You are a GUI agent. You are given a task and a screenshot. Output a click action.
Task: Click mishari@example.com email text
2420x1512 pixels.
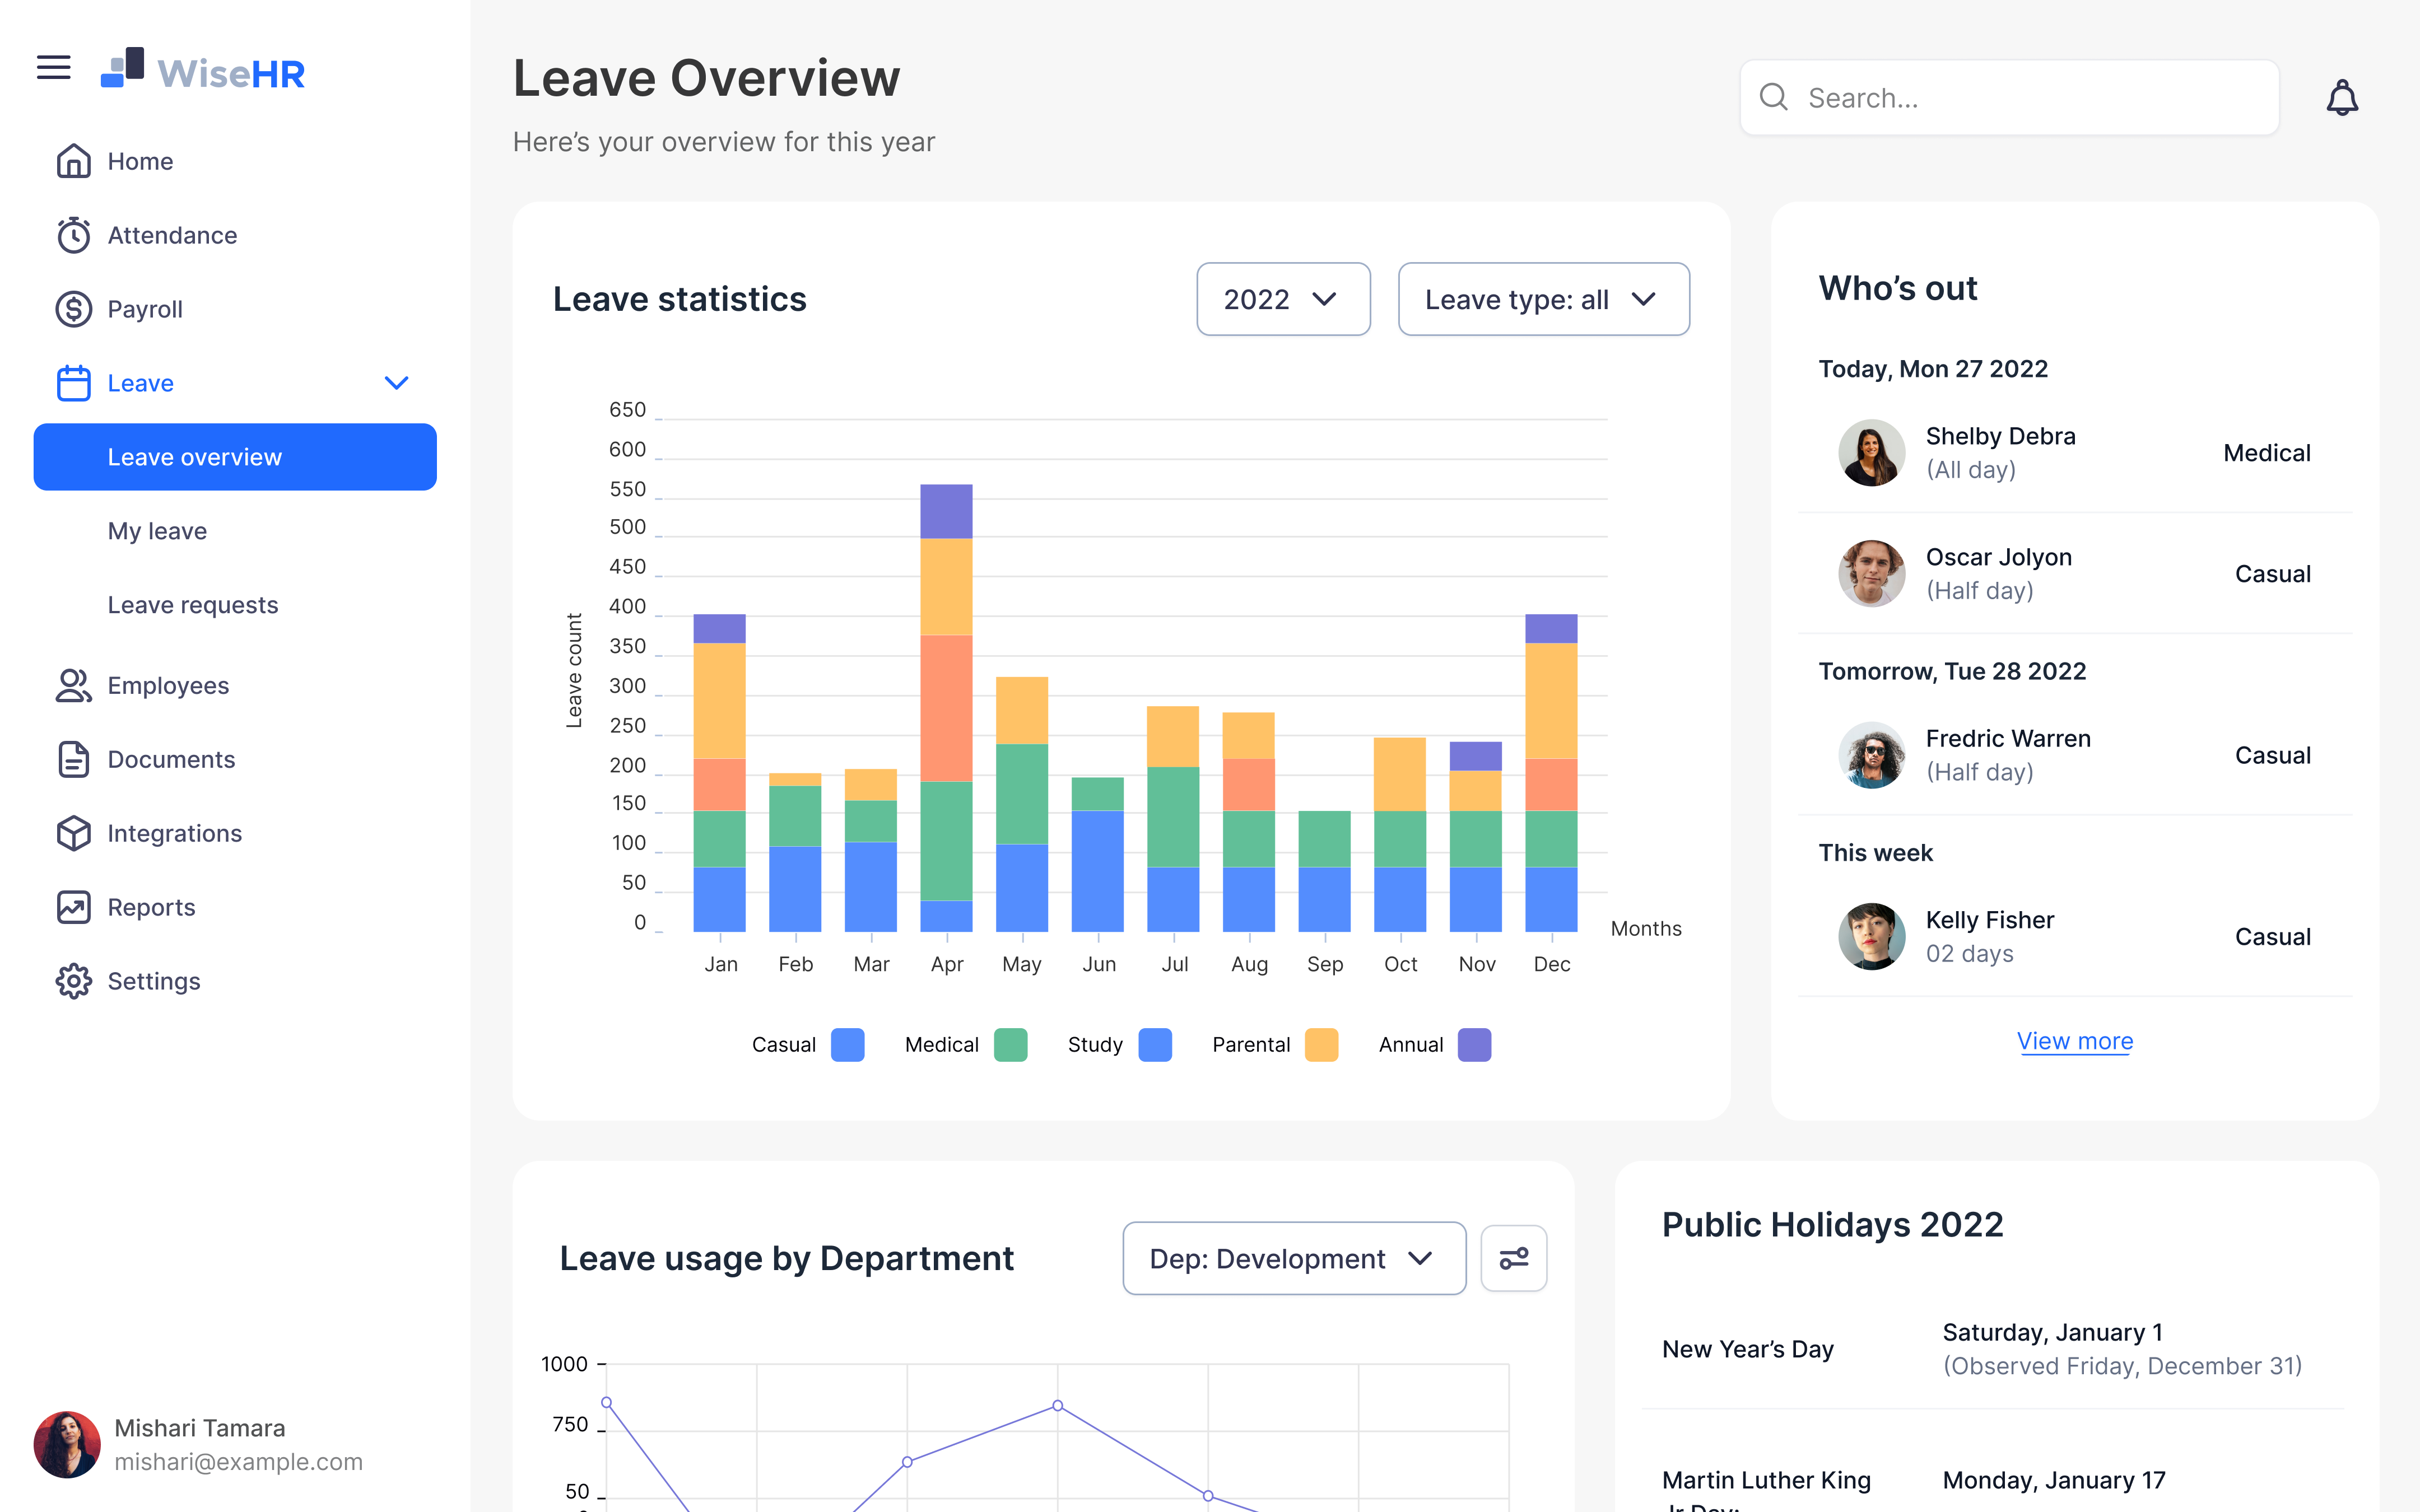pyautogui.click(x=238, y=1462)
